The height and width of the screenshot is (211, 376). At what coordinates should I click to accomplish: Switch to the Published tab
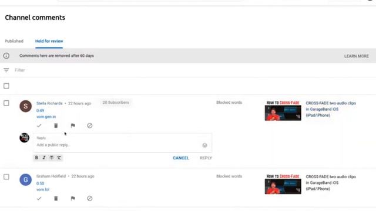(14, 41)
